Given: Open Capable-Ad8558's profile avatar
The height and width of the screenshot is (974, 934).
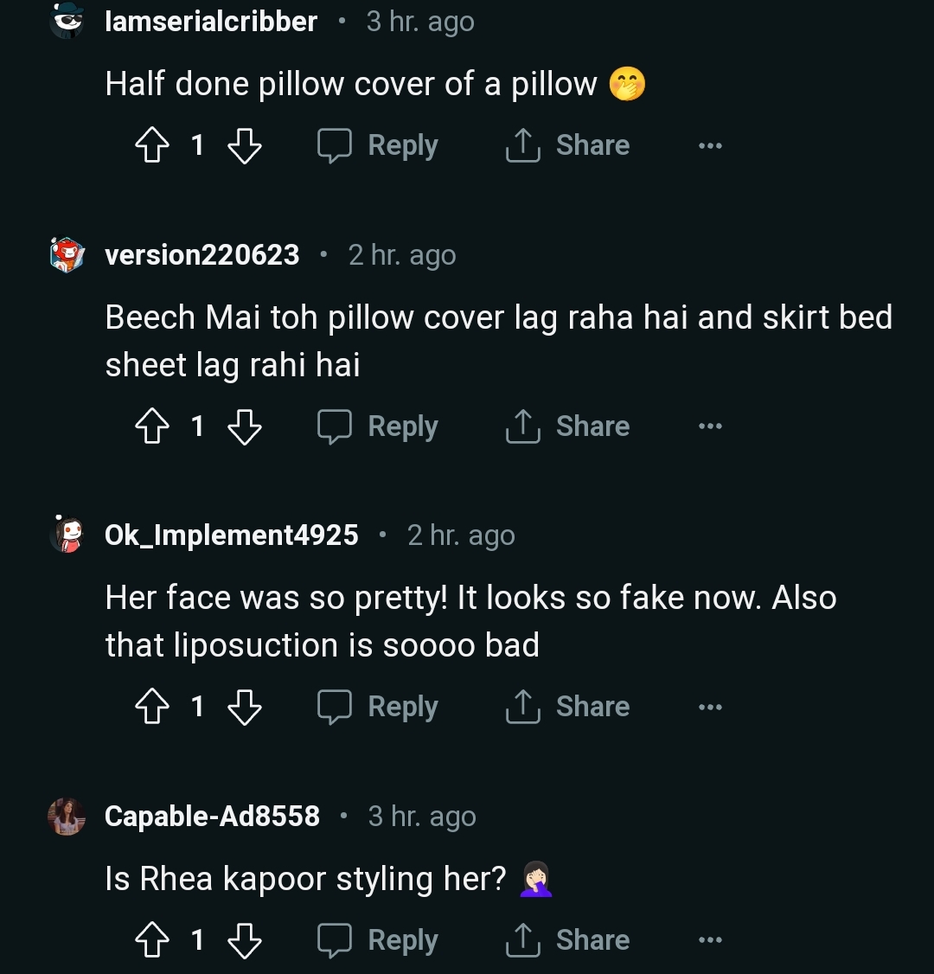Looking at the screenshot, I should (67, 817).
